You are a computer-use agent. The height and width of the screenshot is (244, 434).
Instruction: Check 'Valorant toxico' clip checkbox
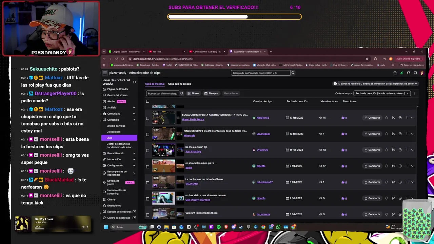point(147,215)
